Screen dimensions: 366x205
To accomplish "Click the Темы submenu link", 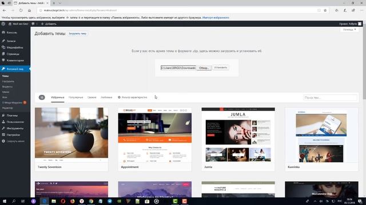I will [x=5, y=76].
